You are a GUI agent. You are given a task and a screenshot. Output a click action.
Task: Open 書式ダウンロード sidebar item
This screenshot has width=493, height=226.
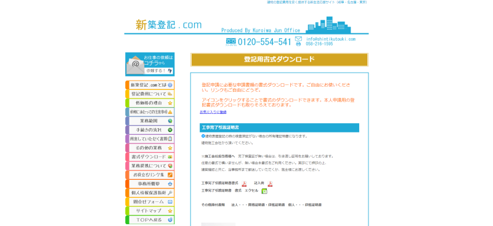(x=150, y=157)
